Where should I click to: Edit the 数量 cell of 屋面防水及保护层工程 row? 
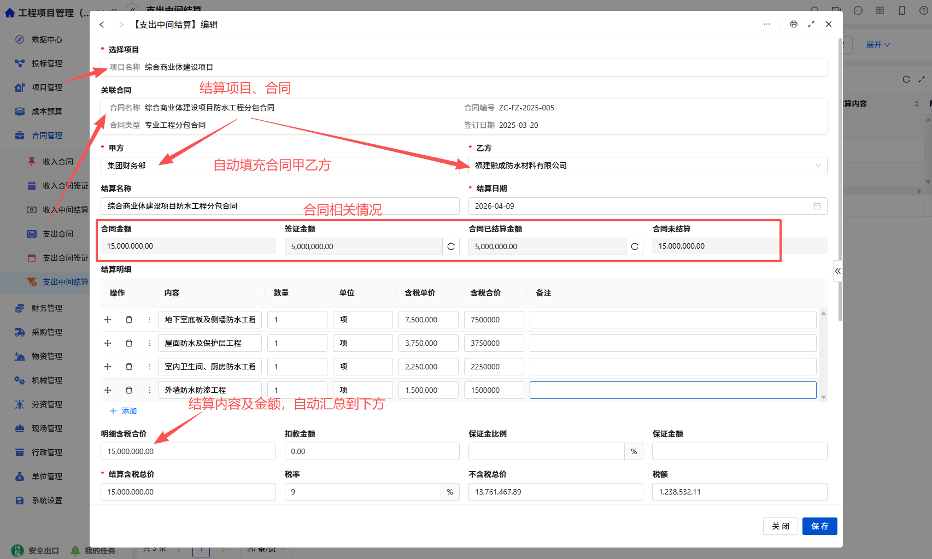(x=297, y=343)
